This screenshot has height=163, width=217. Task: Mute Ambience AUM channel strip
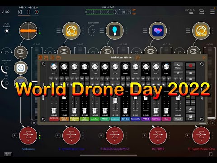click(34, 123)
